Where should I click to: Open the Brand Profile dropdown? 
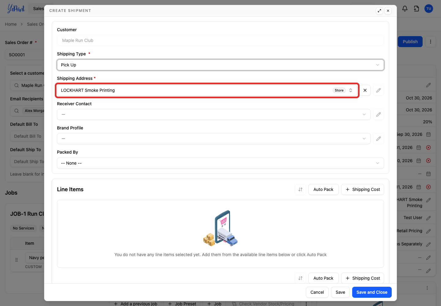(214, 139)
